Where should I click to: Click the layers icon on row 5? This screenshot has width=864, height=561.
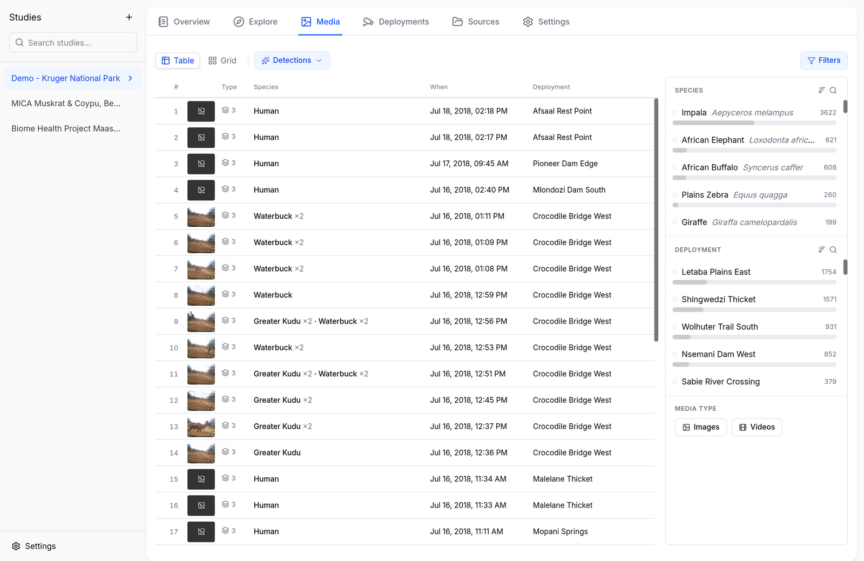click(x=226, y=215)
